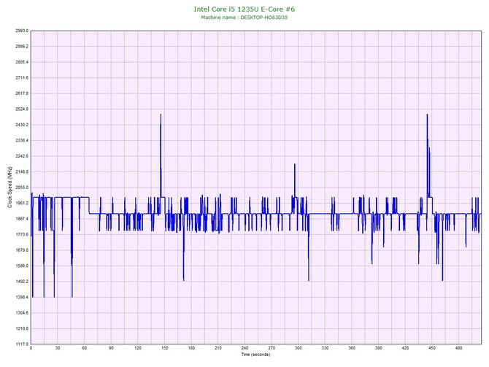The width and height of the screenshot is (489, 367).
Task: Click the 60 tick on the time axis
Action: pos(84,348)
